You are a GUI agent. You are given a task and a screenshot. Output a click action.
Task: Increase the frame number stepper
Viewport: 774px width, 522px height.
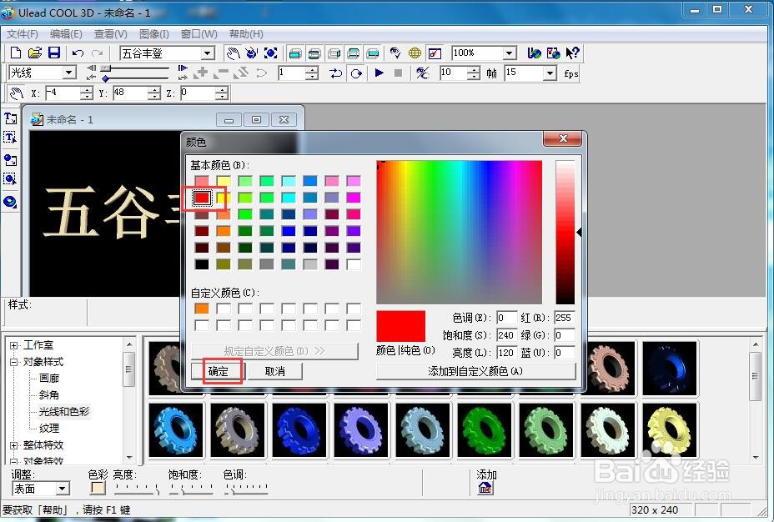[x=311, y=70]
